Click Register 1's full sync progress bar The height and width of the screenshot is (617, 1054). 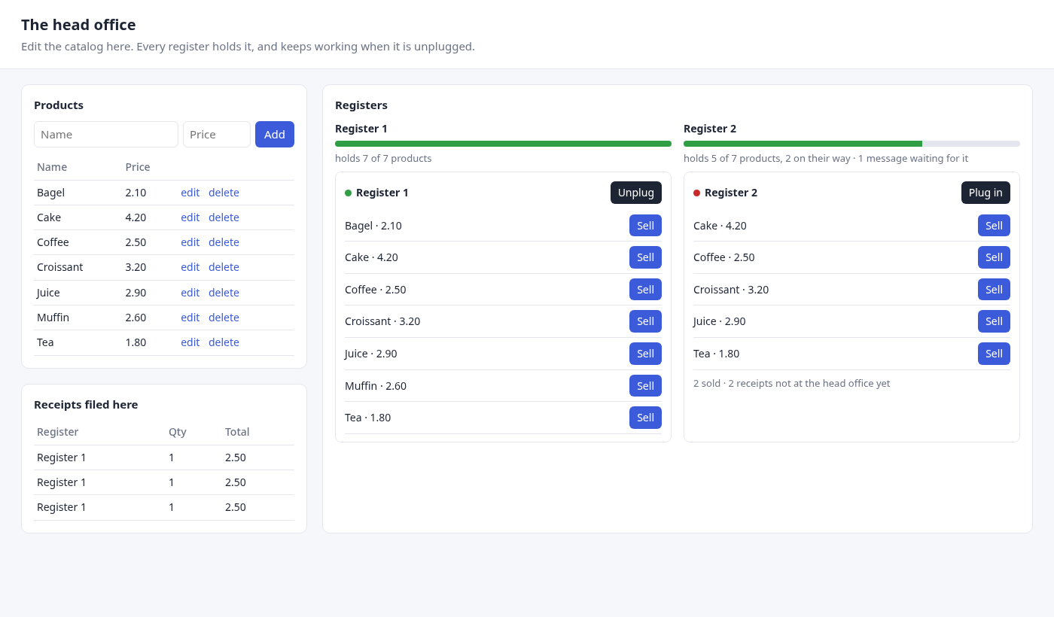point(503,144)
